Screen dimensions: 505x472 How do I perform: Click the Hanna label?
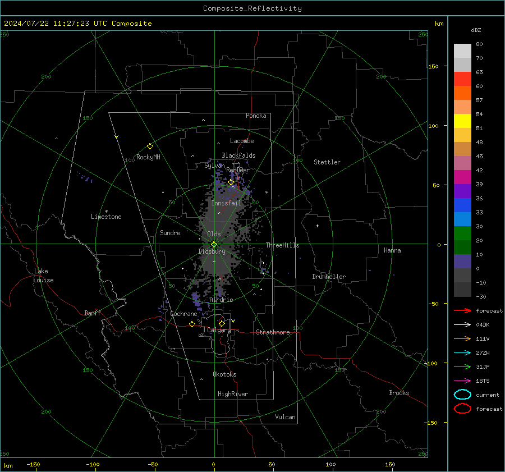[x=392, y=250]
